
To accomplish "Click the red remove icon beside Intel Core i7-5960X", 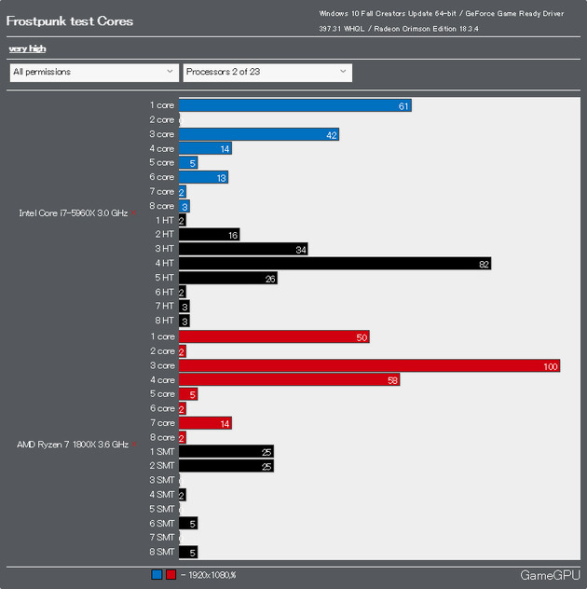I will [x=134, y=213].
